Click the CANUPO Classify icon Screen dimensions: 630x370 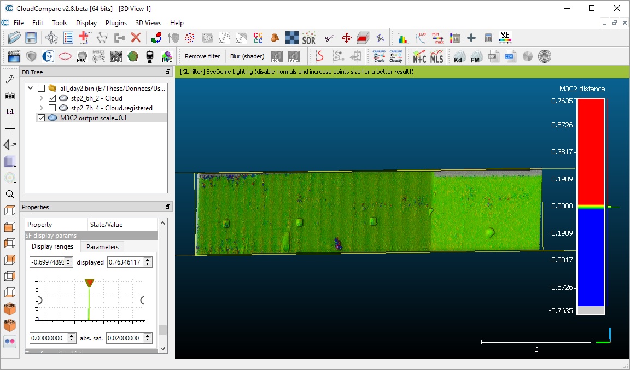tap(395, 56)
